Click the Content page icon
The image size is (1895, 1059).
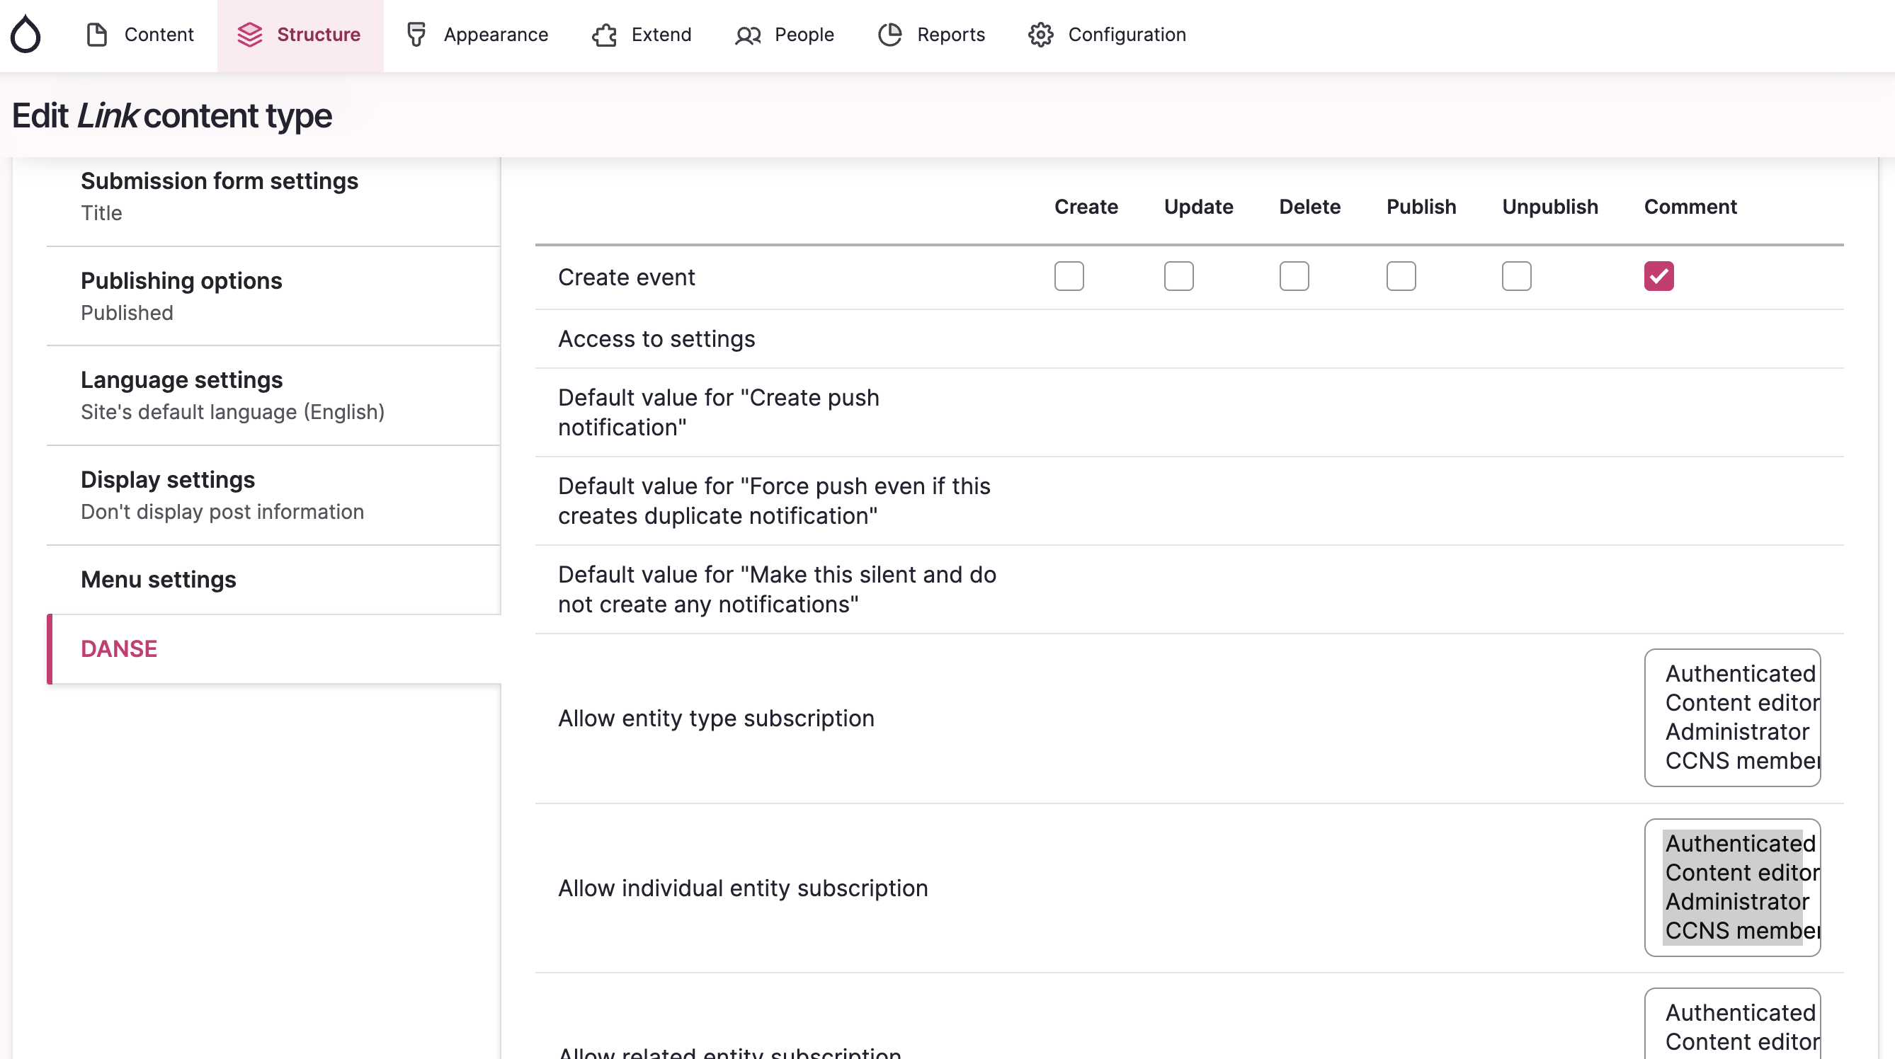click(x=96, y=35)
